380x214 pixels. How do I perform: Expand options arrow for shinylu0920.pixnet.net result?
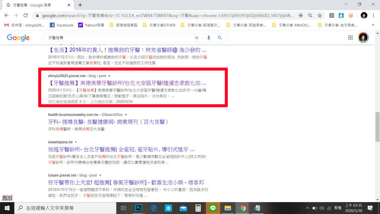click(x=109, y=76)
